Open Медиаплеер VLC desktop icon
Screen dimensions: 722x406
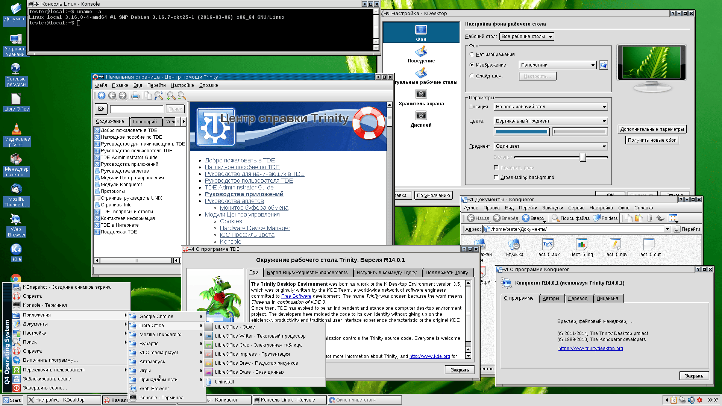(x=17, y=135)
